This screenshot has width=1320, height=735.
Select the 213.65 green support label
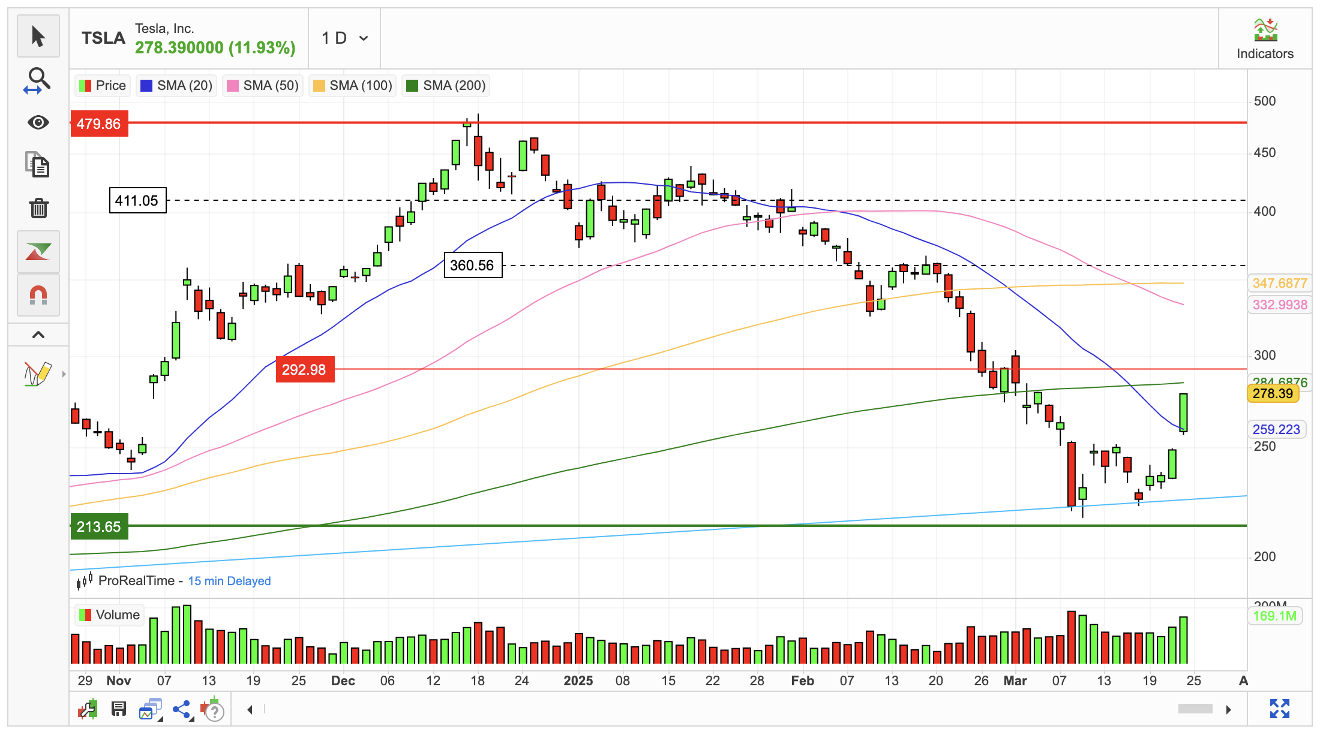[99, 526]
